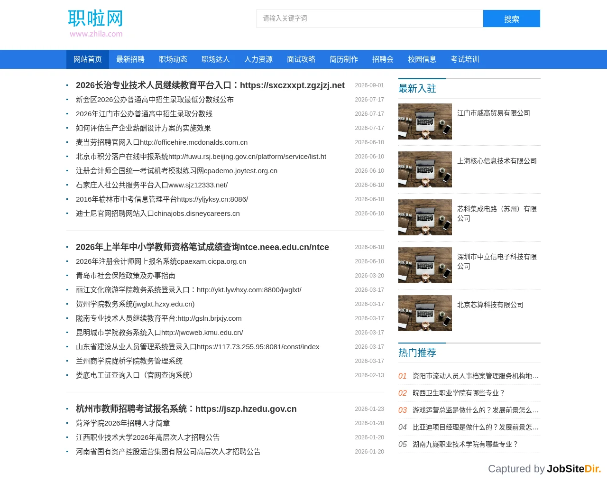Screen dimensions: 607x483
Task: Open headline 杭州市教师招聘考试报名系统
Action: [186, 409]
